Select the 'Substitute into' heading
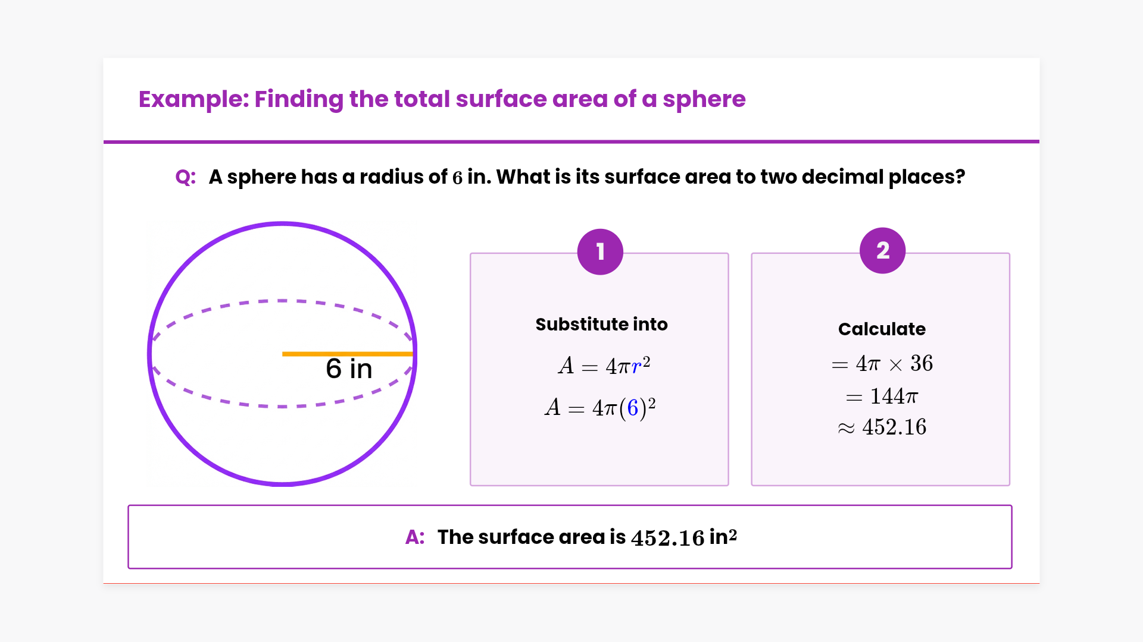The width and height of the screenshot is (1143, 642). 601,325
